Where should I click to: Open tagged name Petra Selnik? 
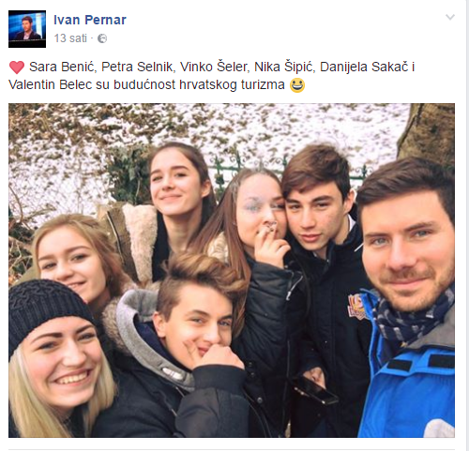[137, 67]
